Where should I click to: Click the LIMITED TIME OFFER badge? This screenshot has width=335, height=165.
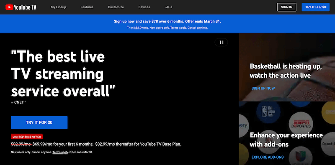tap(27, 137)
